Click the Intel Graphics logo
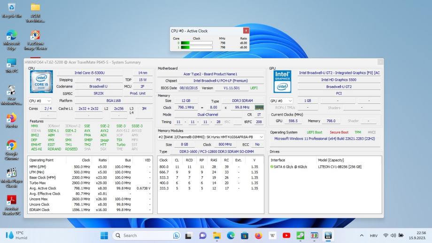Image resolution: width=432 pixels, height=243 pixels. [282, 82]
